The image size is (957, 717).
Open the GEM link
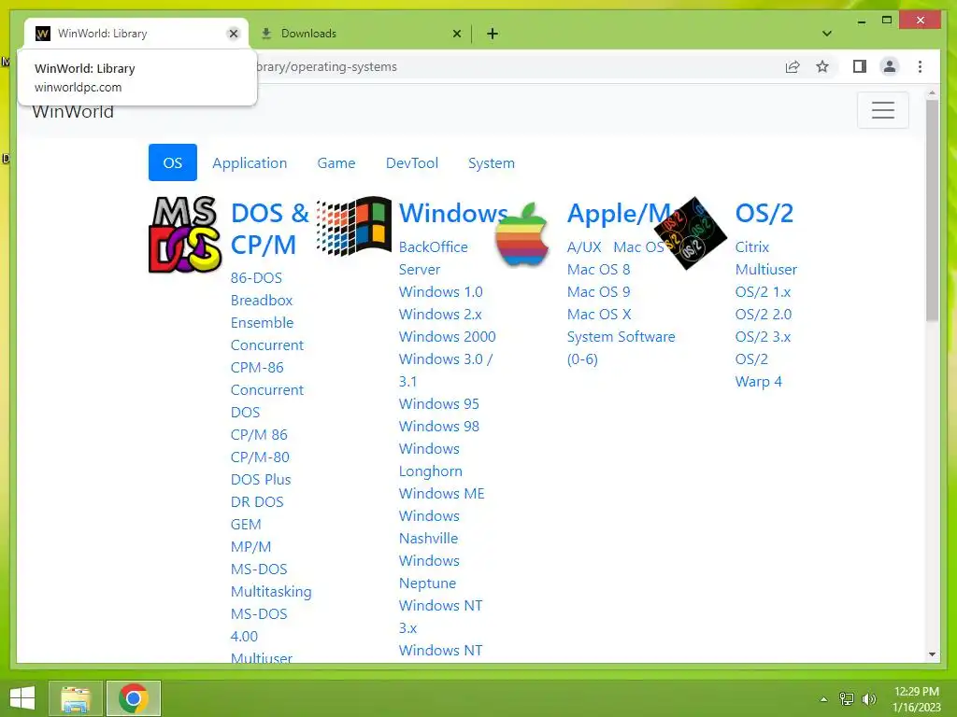[246, 525]
